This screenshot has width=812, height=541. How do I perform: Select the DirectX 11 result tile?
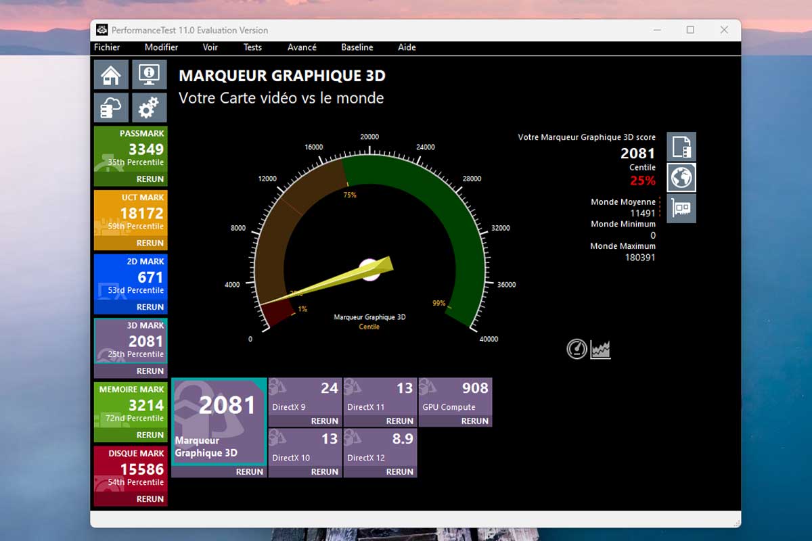coord(380,396)
